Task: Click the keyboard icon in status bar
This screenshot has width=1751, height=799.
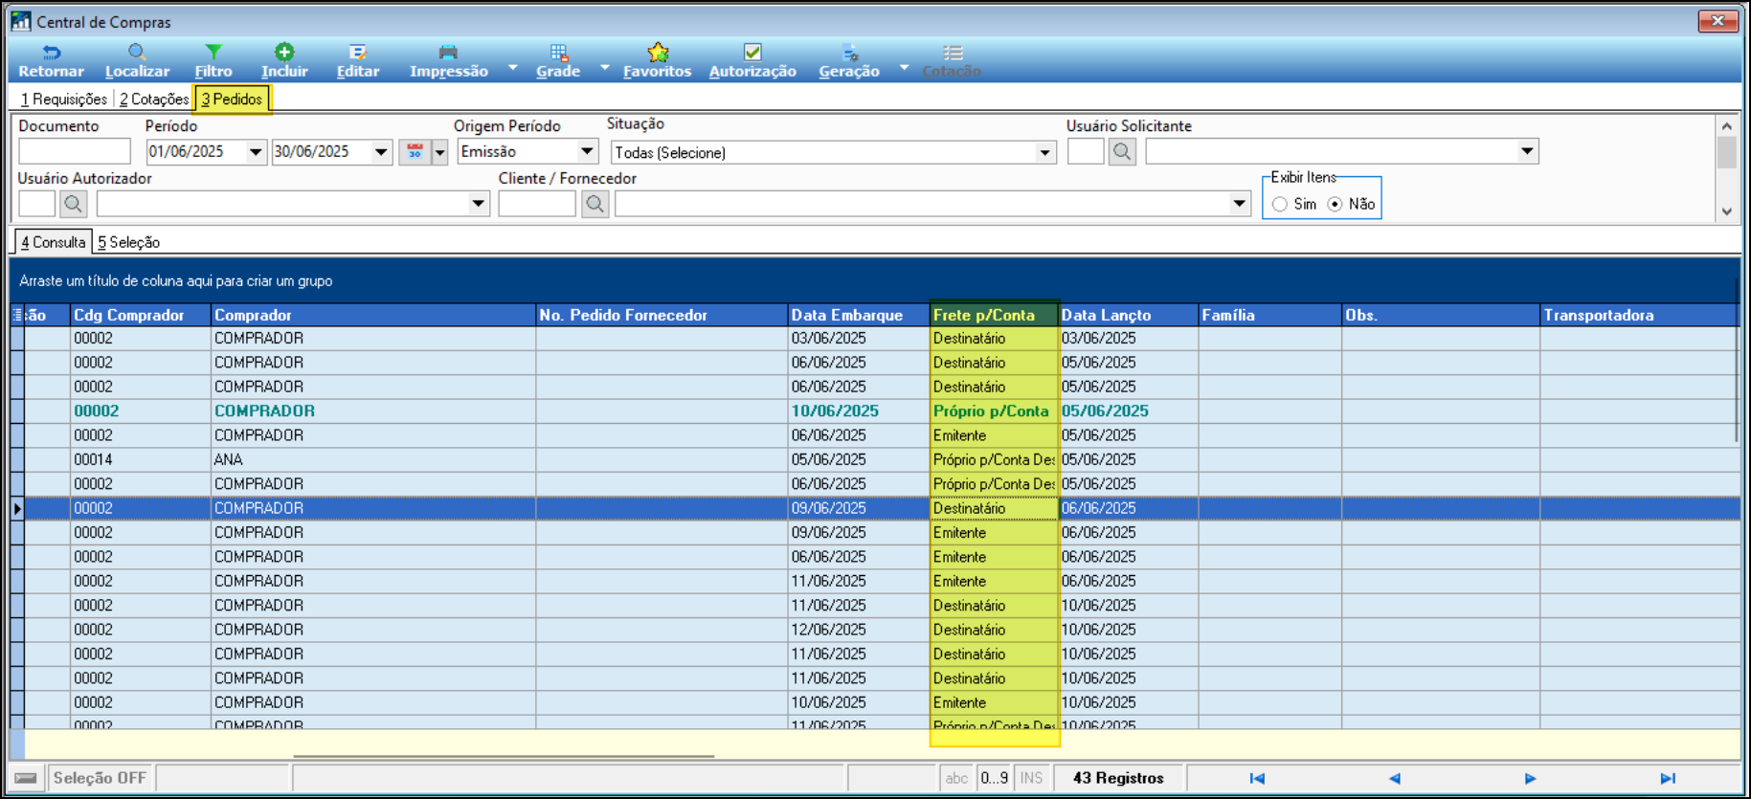Action: click(27, 778)
